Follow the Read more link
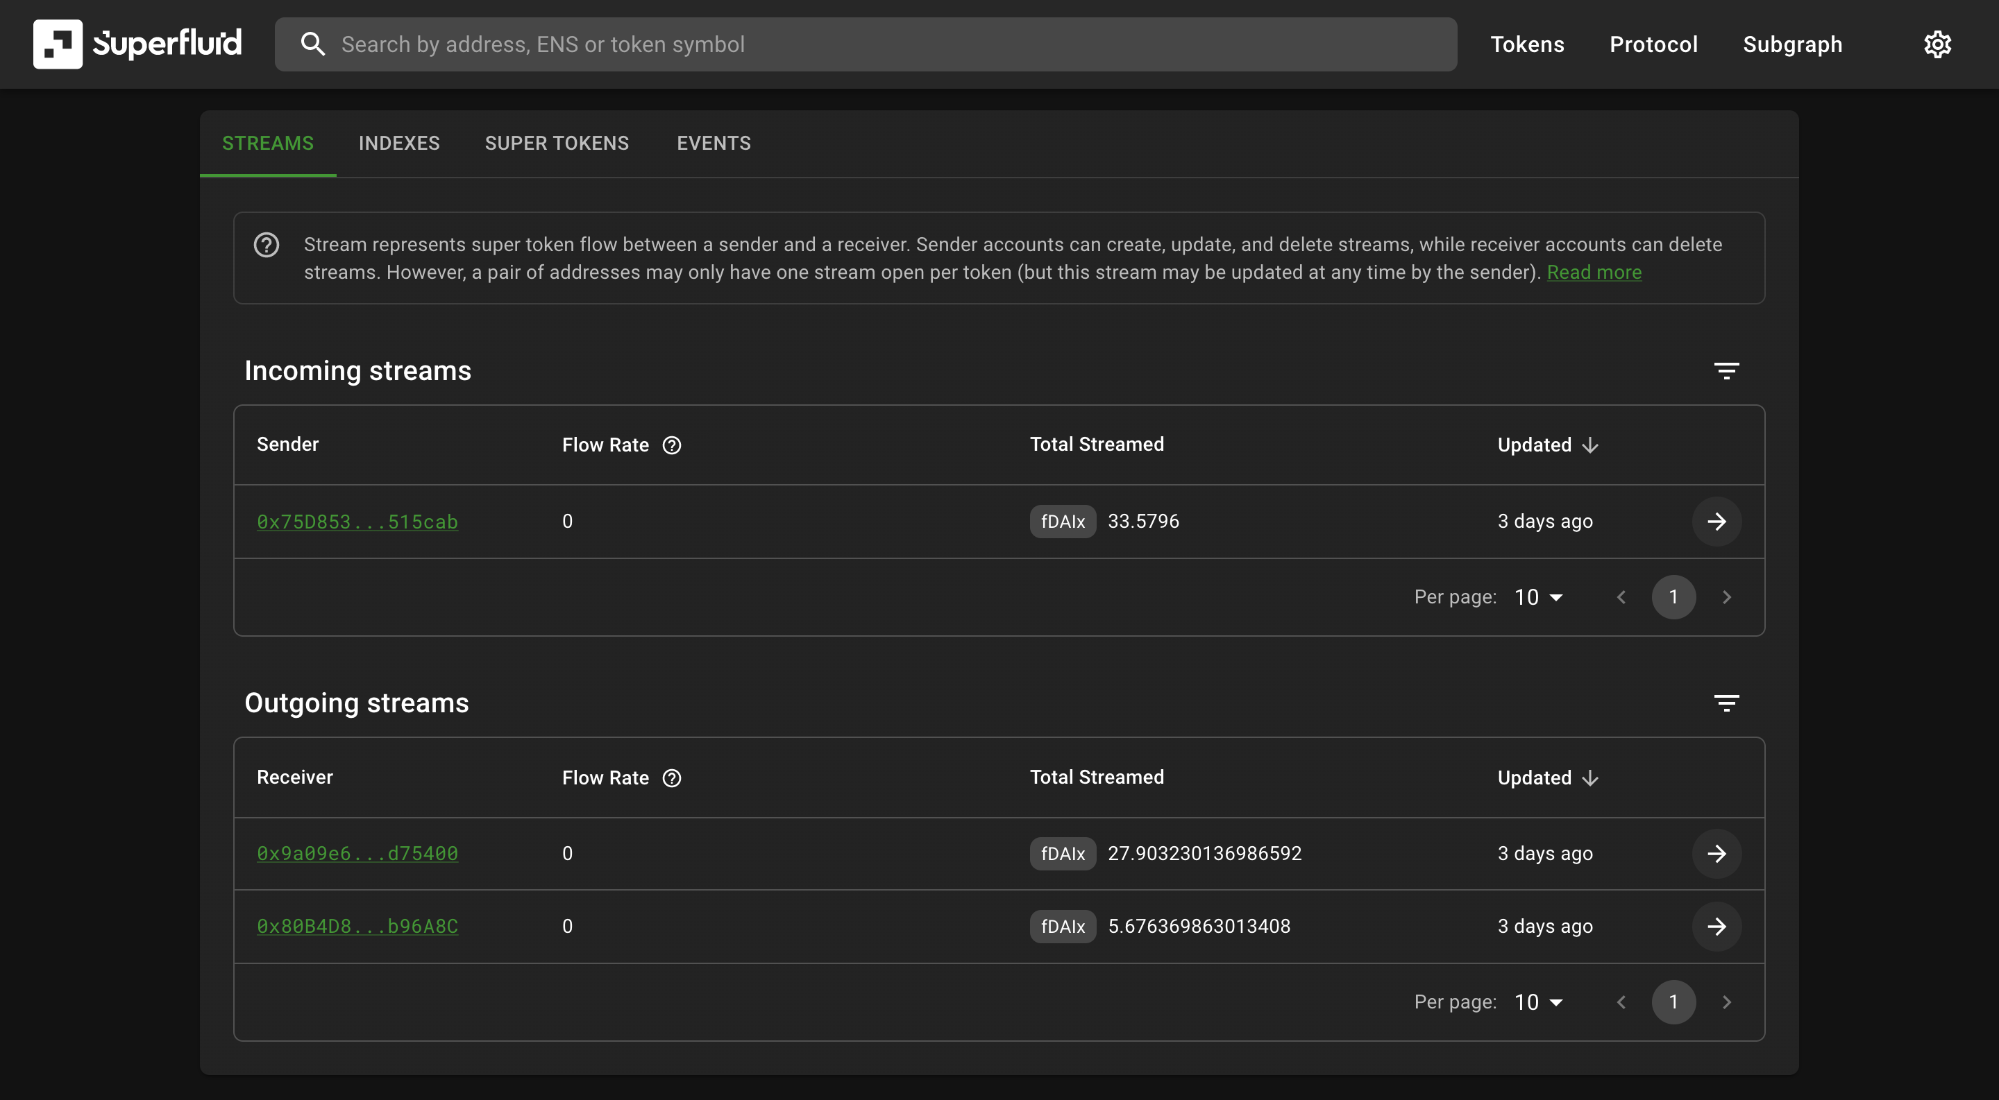This screenshot has width=1999, height=1100. coord(1594,272)
